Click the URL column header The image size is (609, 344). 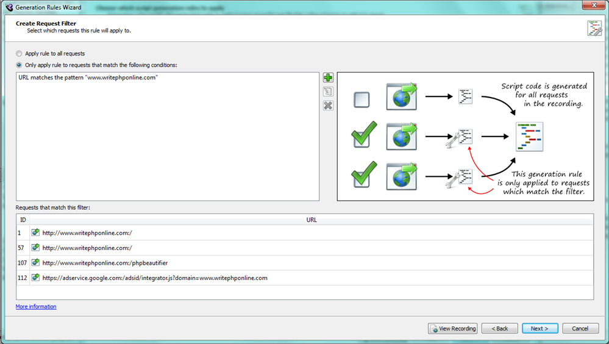[x=311, y=220]
